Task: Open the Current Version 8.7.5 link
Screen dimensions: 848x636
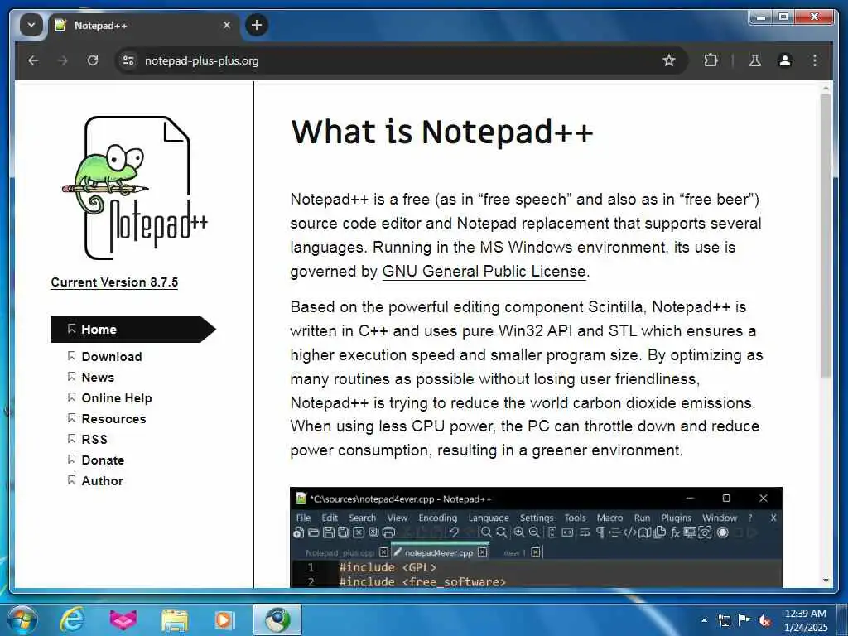Action: click(x=114, y=282)
